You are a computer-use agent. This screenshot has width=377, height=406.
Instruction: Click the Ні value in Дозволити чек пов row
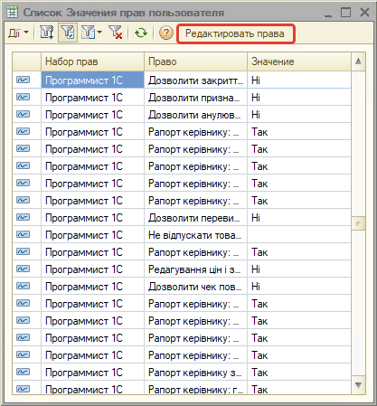click(256, 287)
